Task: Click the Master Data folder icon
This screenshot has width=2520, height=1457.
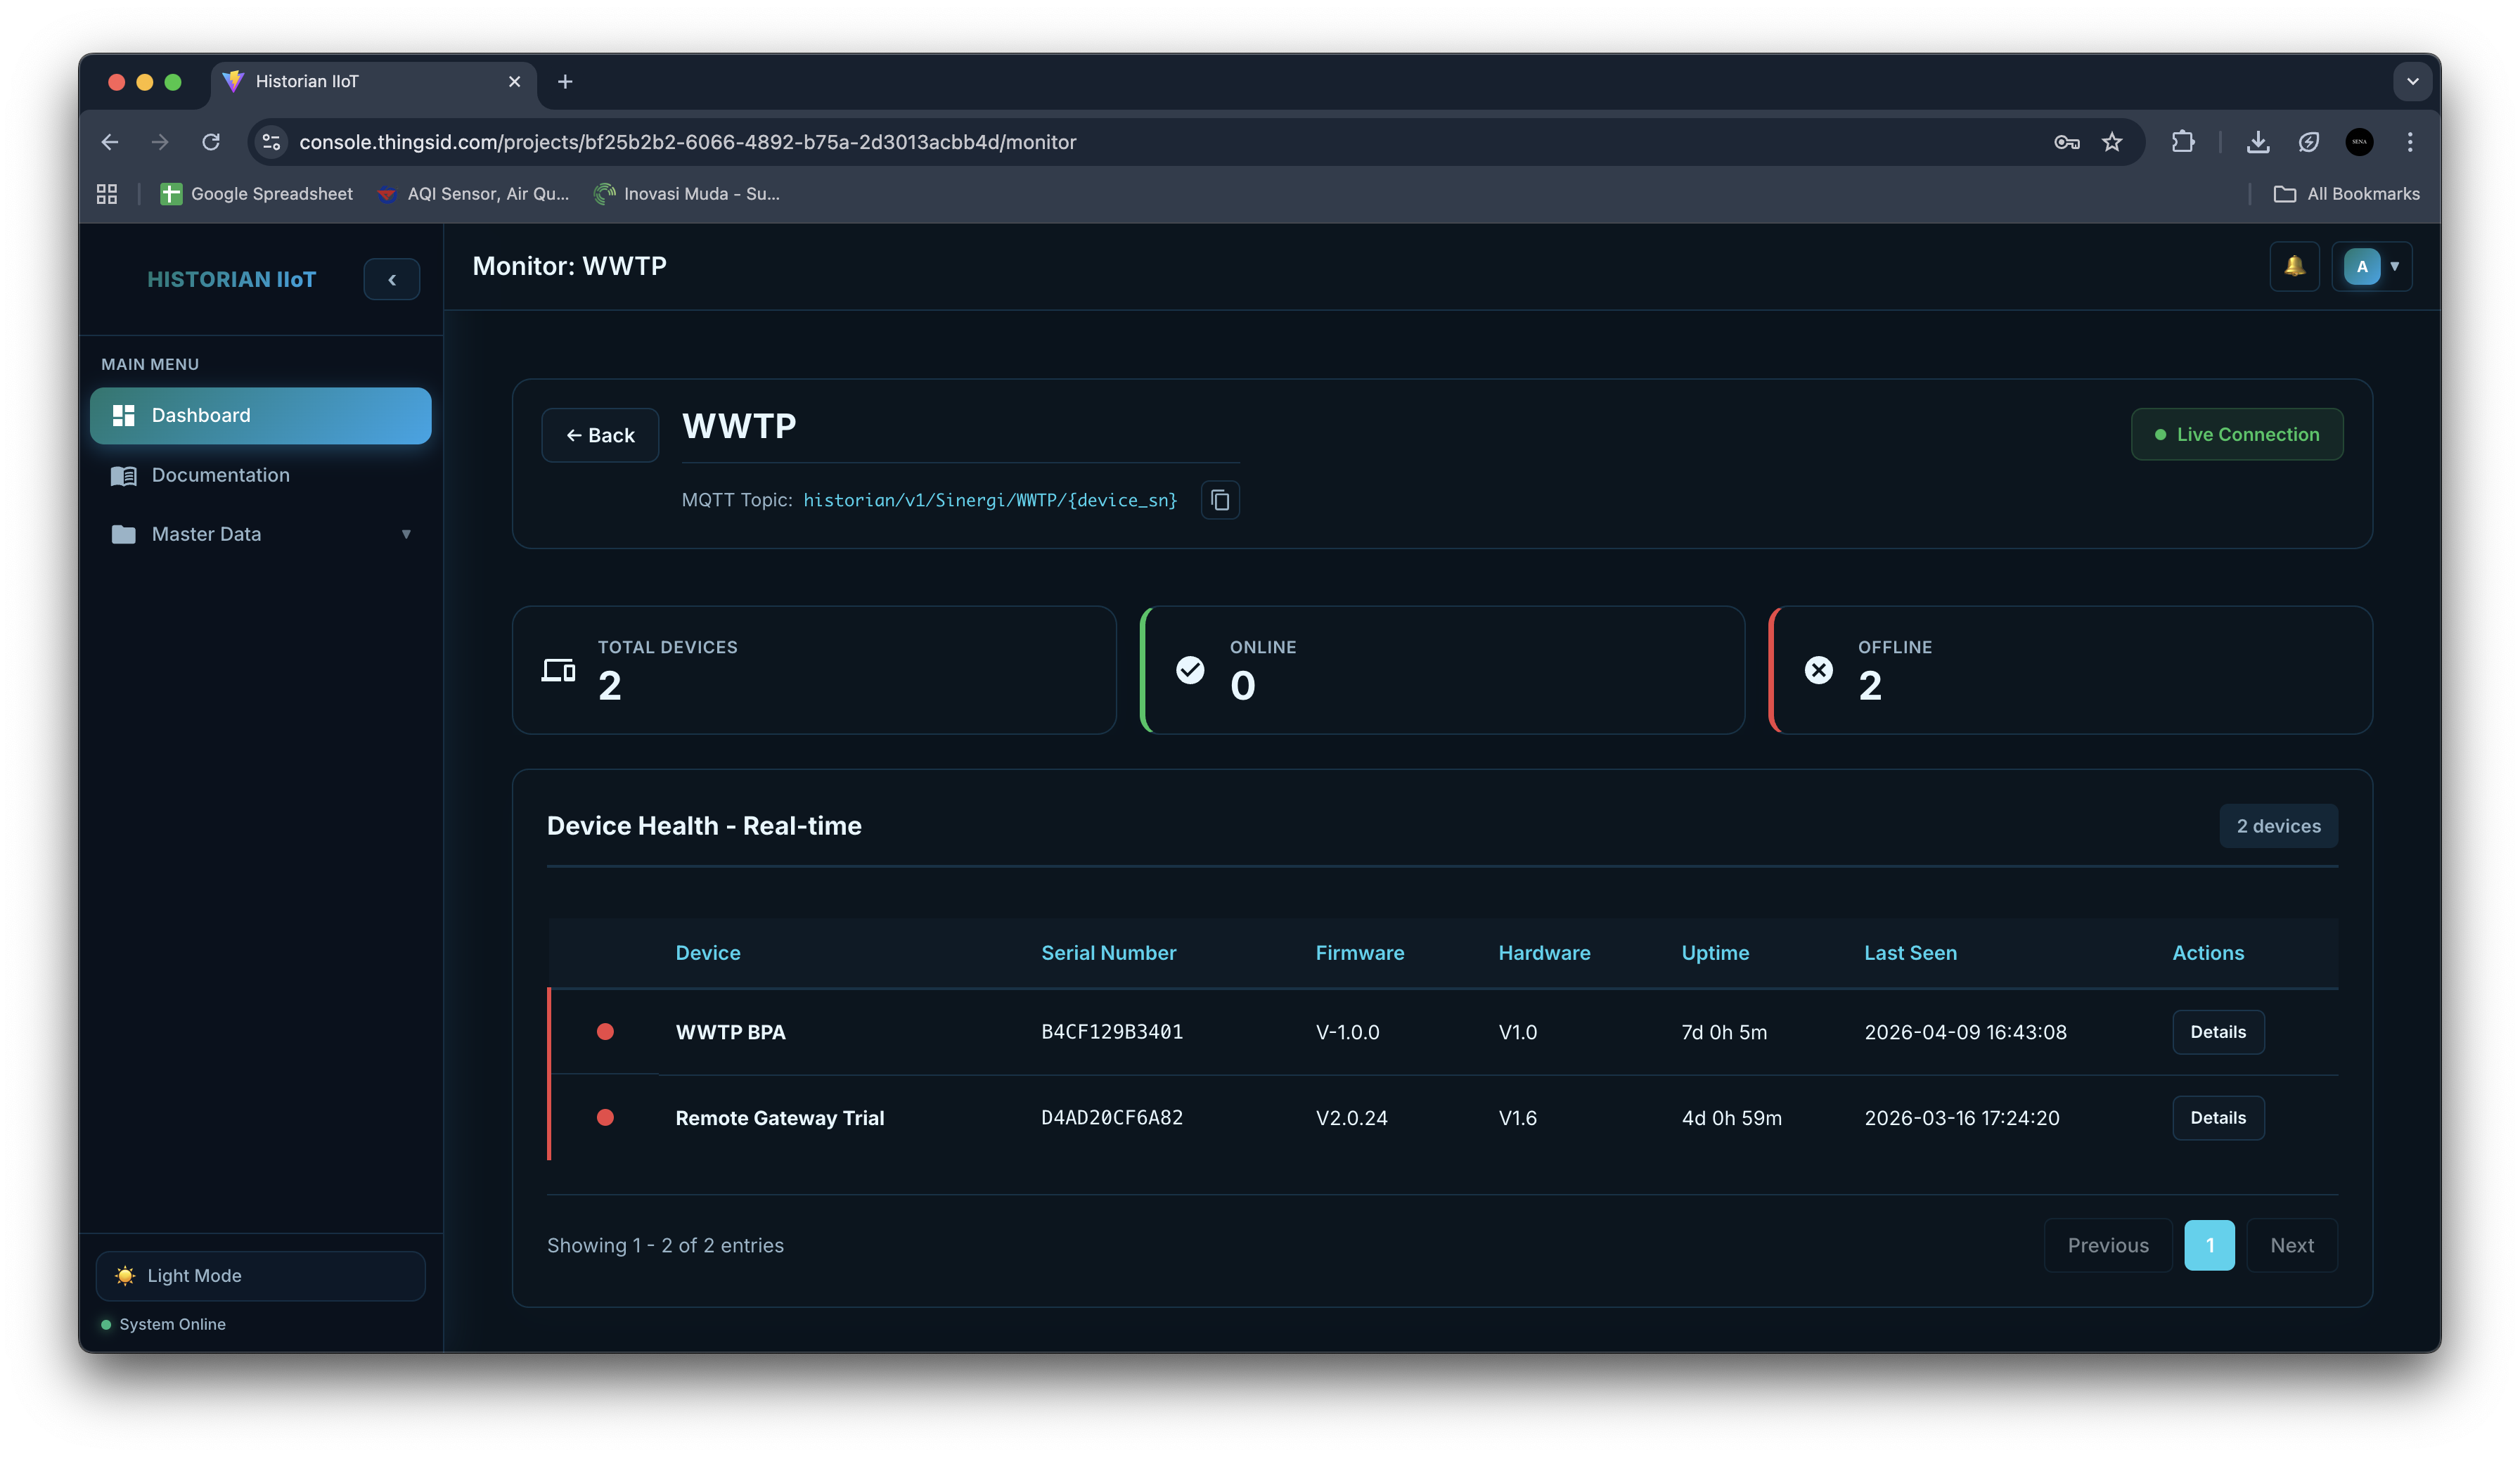Action: (123, 534)
